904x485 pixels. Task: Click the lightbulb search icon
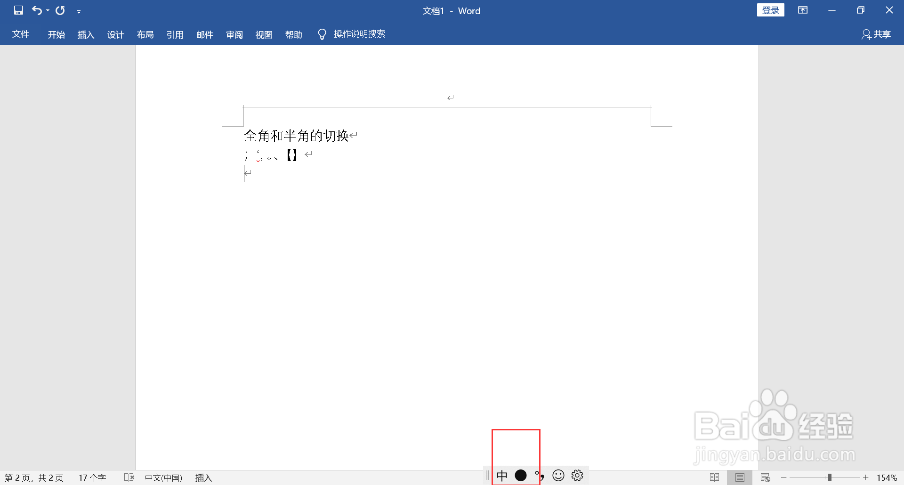click(322, 34)
